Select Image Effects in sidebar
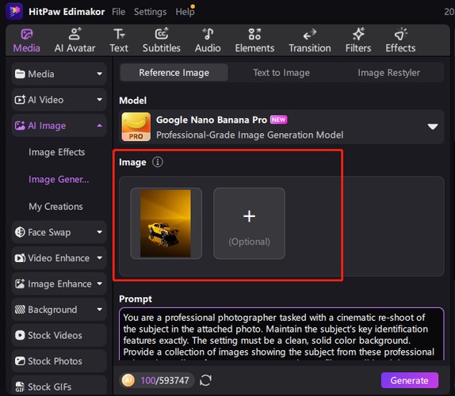The height and width of the screenshot is (396, 455). (x=56, y=152)
